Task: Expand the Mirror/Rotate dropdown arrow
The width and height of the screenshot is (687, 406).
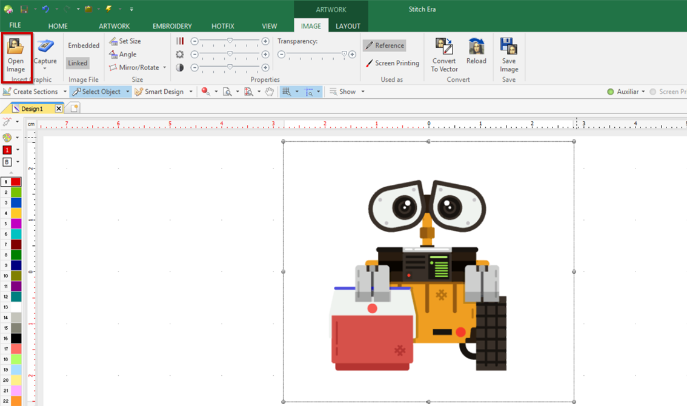Action: click(x=165, y=67)
